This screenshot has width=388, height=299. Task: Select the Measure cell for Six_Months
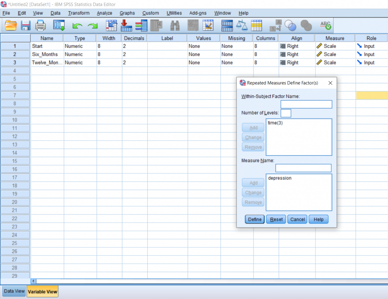[x=335, y=54]
